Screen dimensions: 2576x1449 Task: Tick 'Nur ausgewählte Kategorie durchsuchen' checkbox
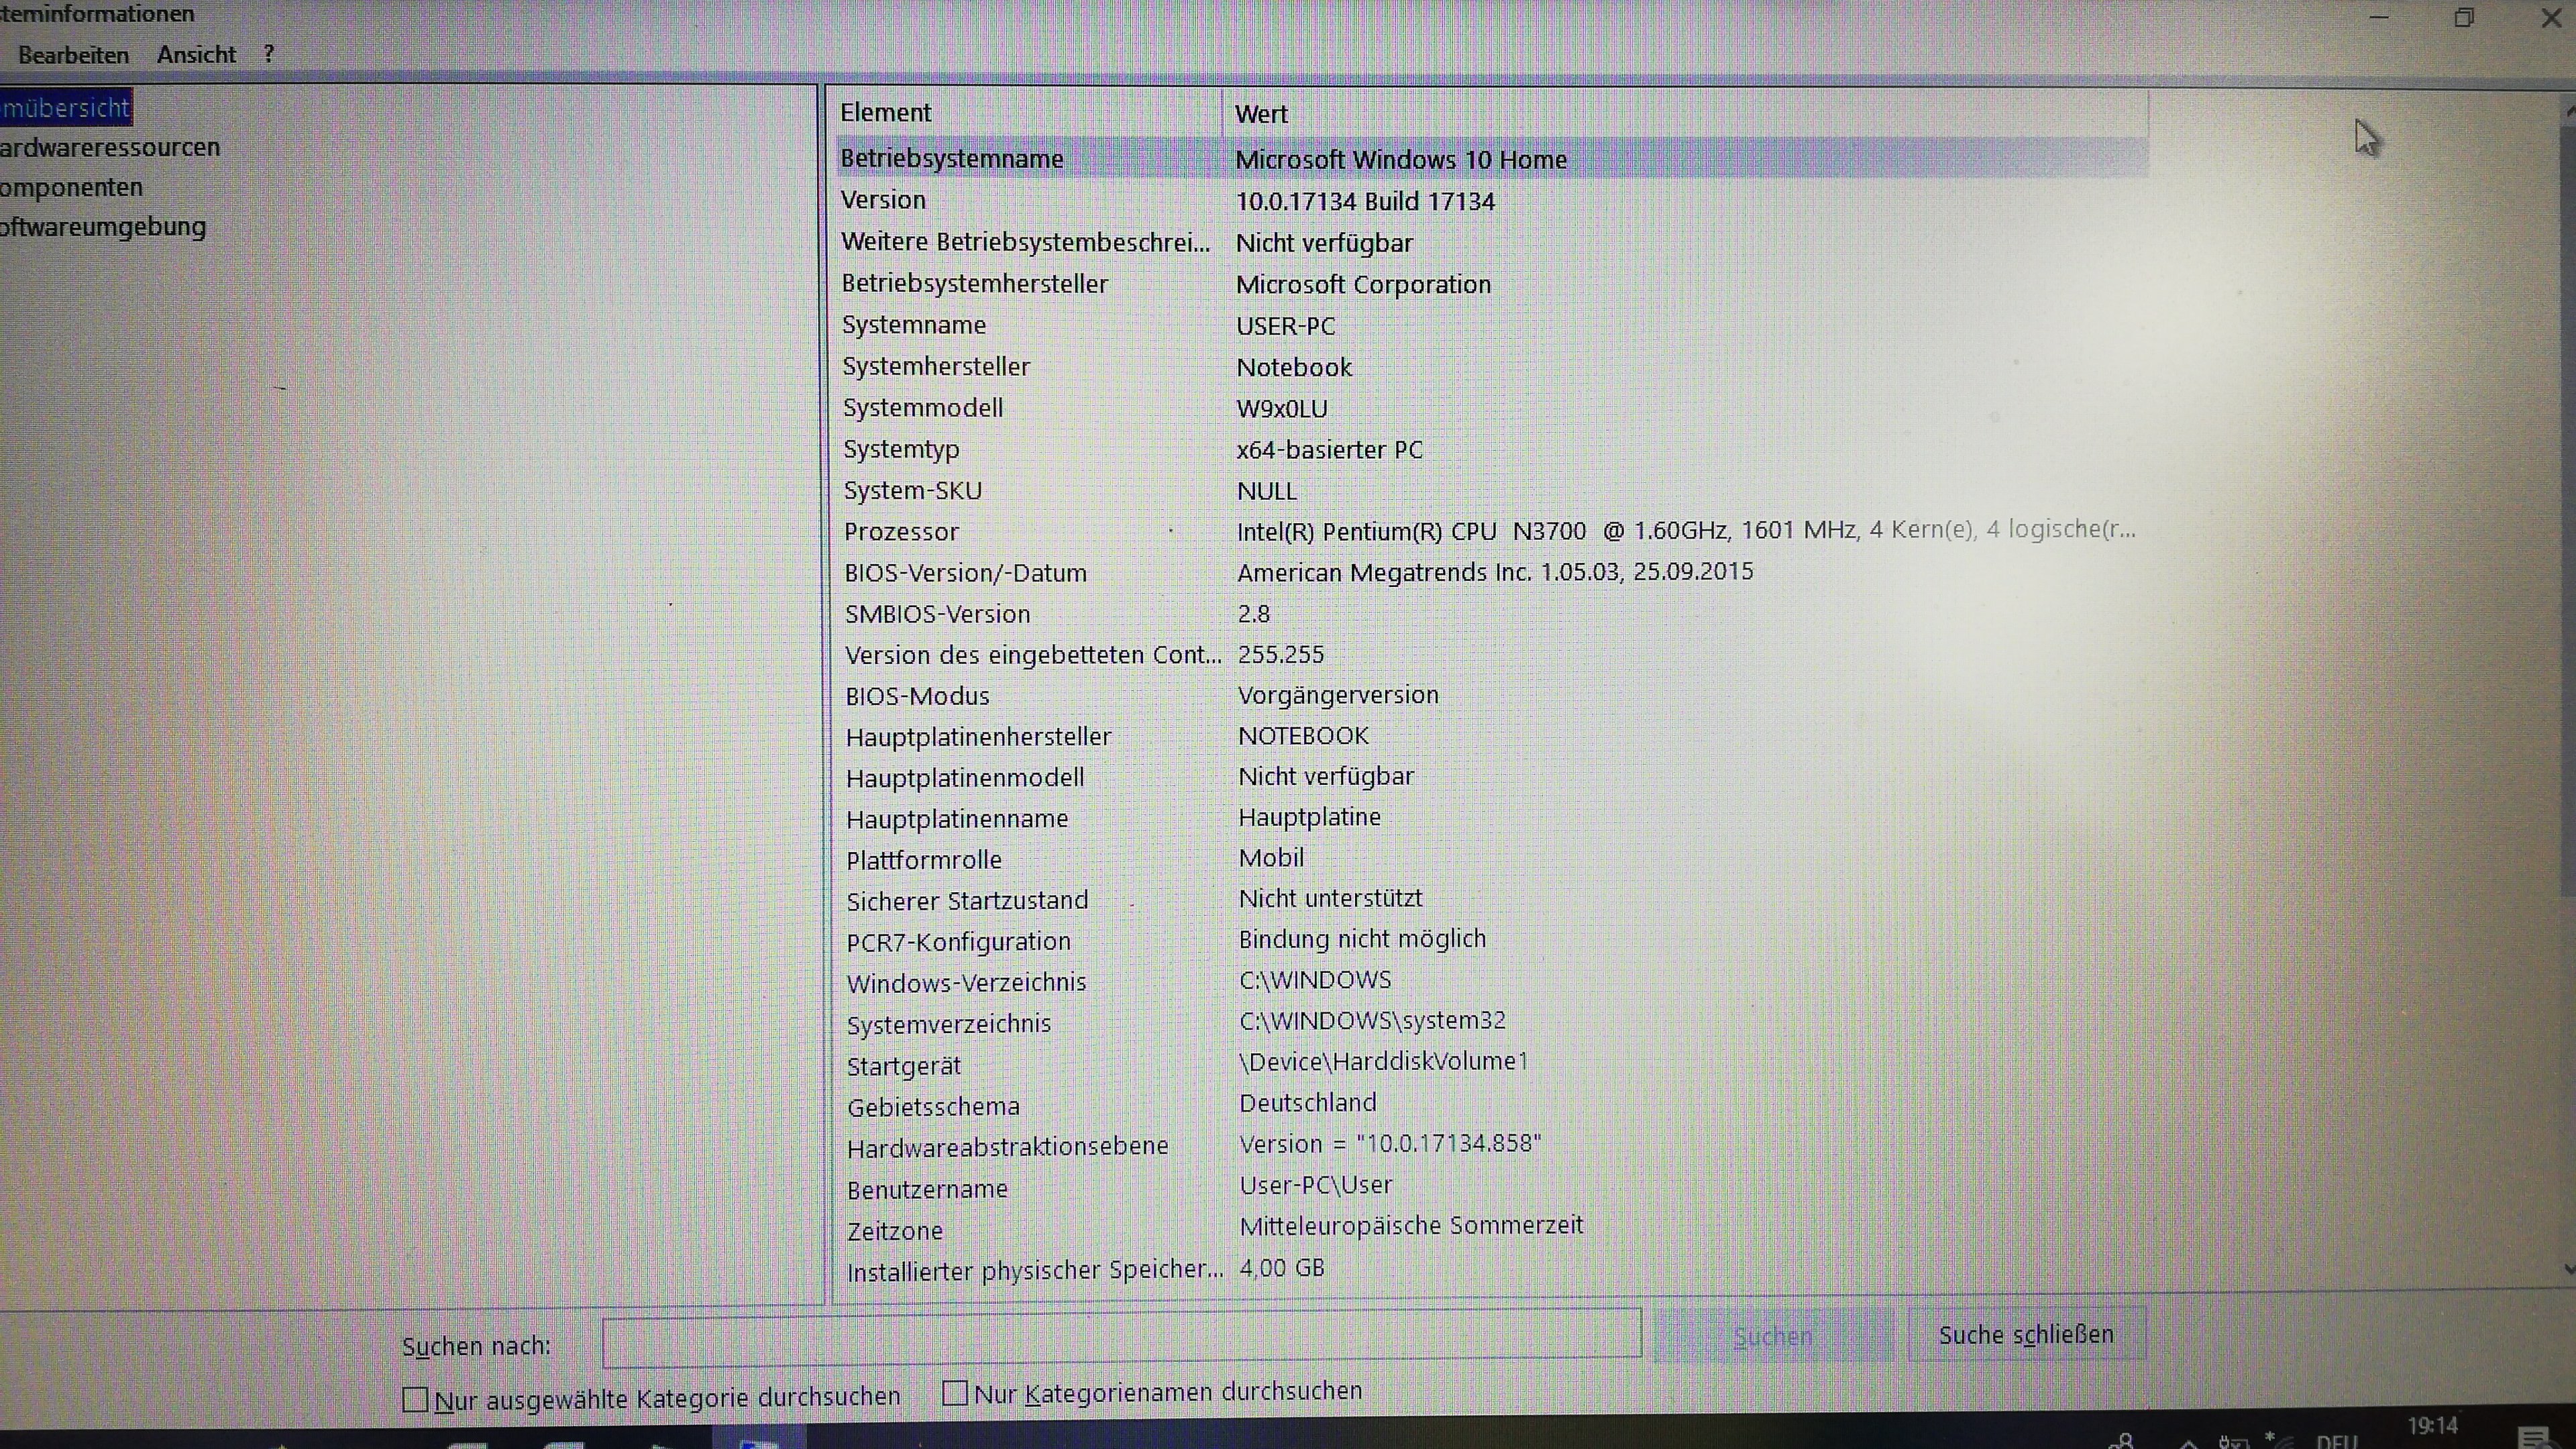coord(415,1399)
